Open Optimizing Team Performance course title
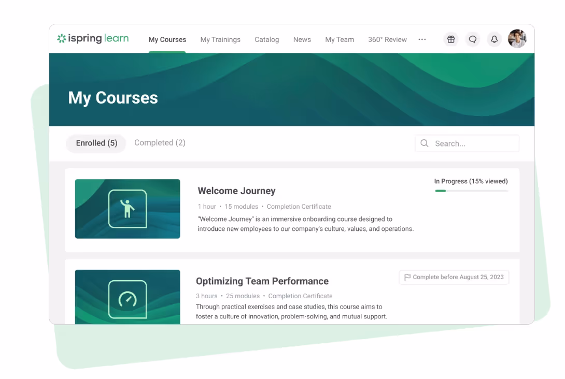Viewport: 565px width, 379px height. pos(262,281)
